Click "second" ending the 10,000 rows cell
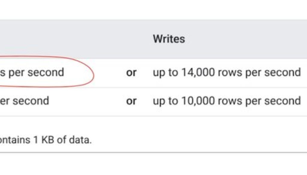The image size is (307, 175). point(285,101)
